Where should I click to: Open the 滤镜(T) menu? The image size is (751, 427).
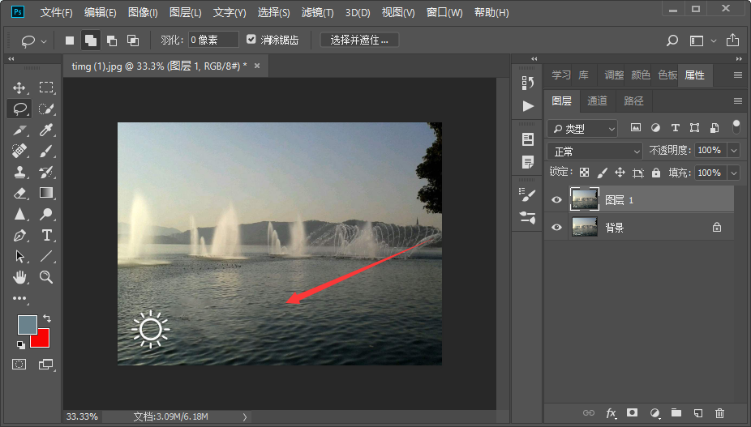[317, 13]
